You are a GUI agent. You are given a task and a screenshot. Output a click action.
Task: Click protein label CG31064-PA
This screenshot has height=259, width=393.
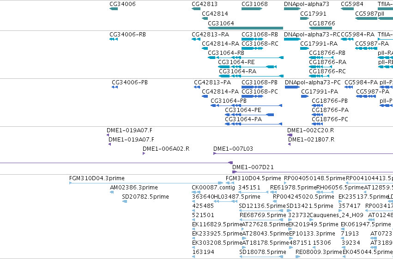(243, 119)
